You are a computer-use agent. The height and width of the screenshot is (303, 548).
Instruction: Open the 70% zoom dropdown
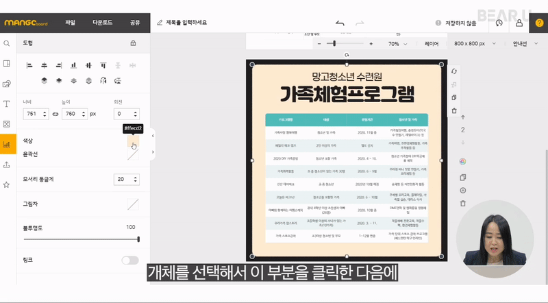click(x=397, y=44)
